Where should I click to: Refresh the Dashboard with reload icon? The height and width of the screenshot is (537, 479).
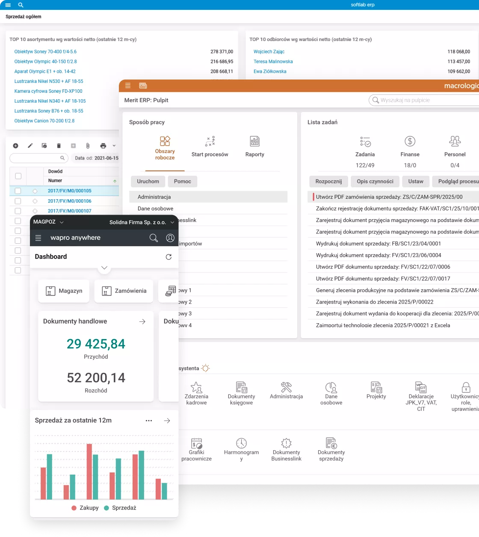pyautogui.click(x=169, y=257)
